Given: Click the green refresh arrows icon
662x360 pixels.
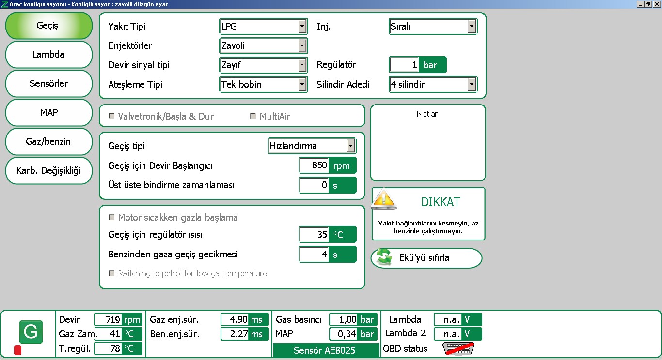Looking at the screenshot, I should click(384, 257).
